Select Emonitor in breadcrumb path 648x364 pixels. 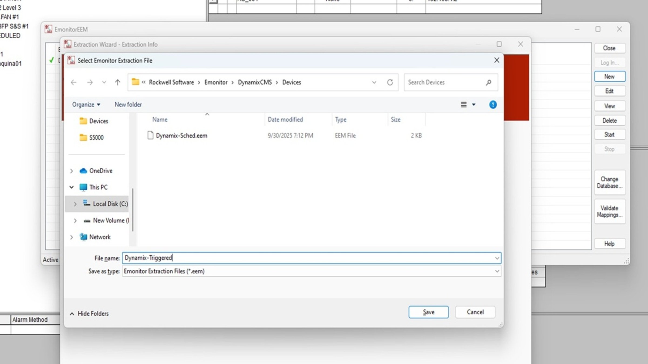[x=216, y=82]
